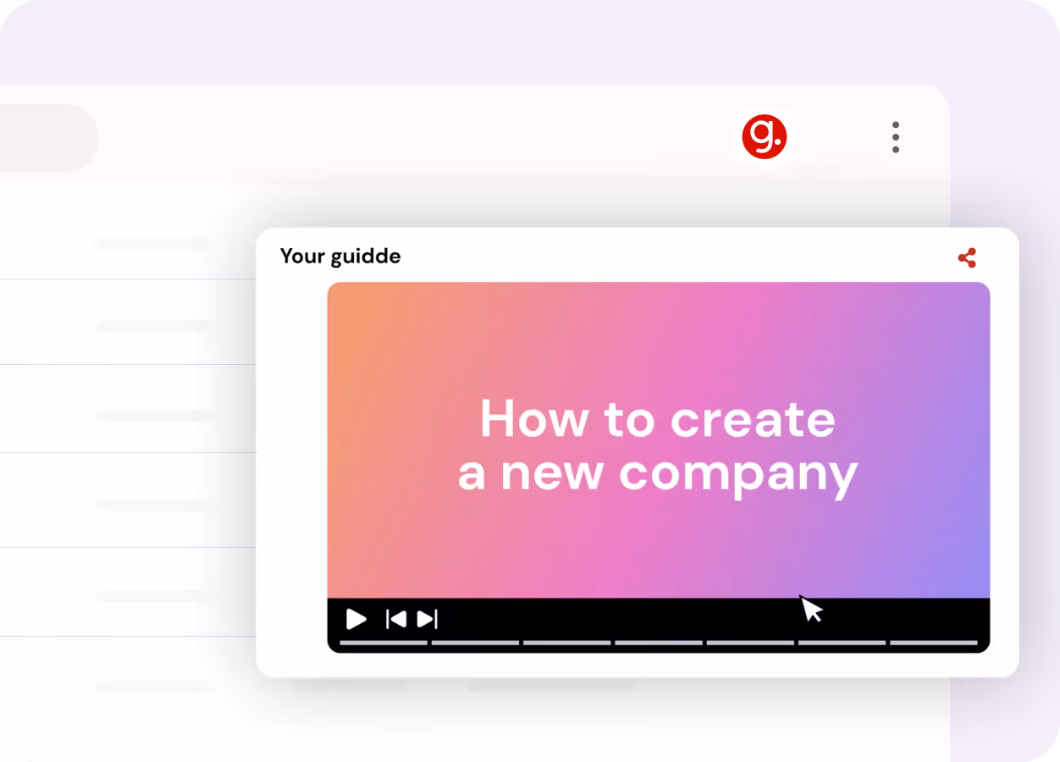This screenshot has width=1060, height=762.
Task: Open the guidde recording card
Action: coord(638,451)
